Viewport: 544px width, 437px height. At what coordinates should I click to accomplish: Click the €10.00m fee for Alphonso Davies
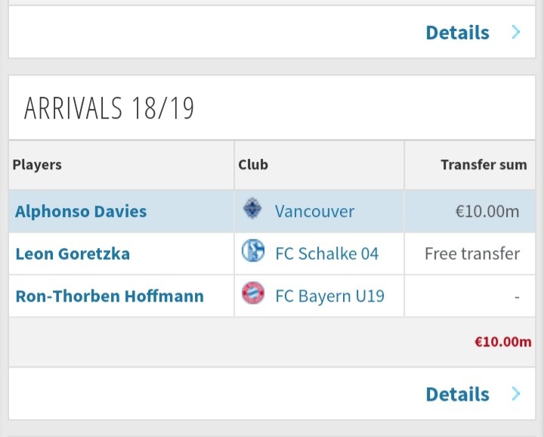(x=487, y=211)
